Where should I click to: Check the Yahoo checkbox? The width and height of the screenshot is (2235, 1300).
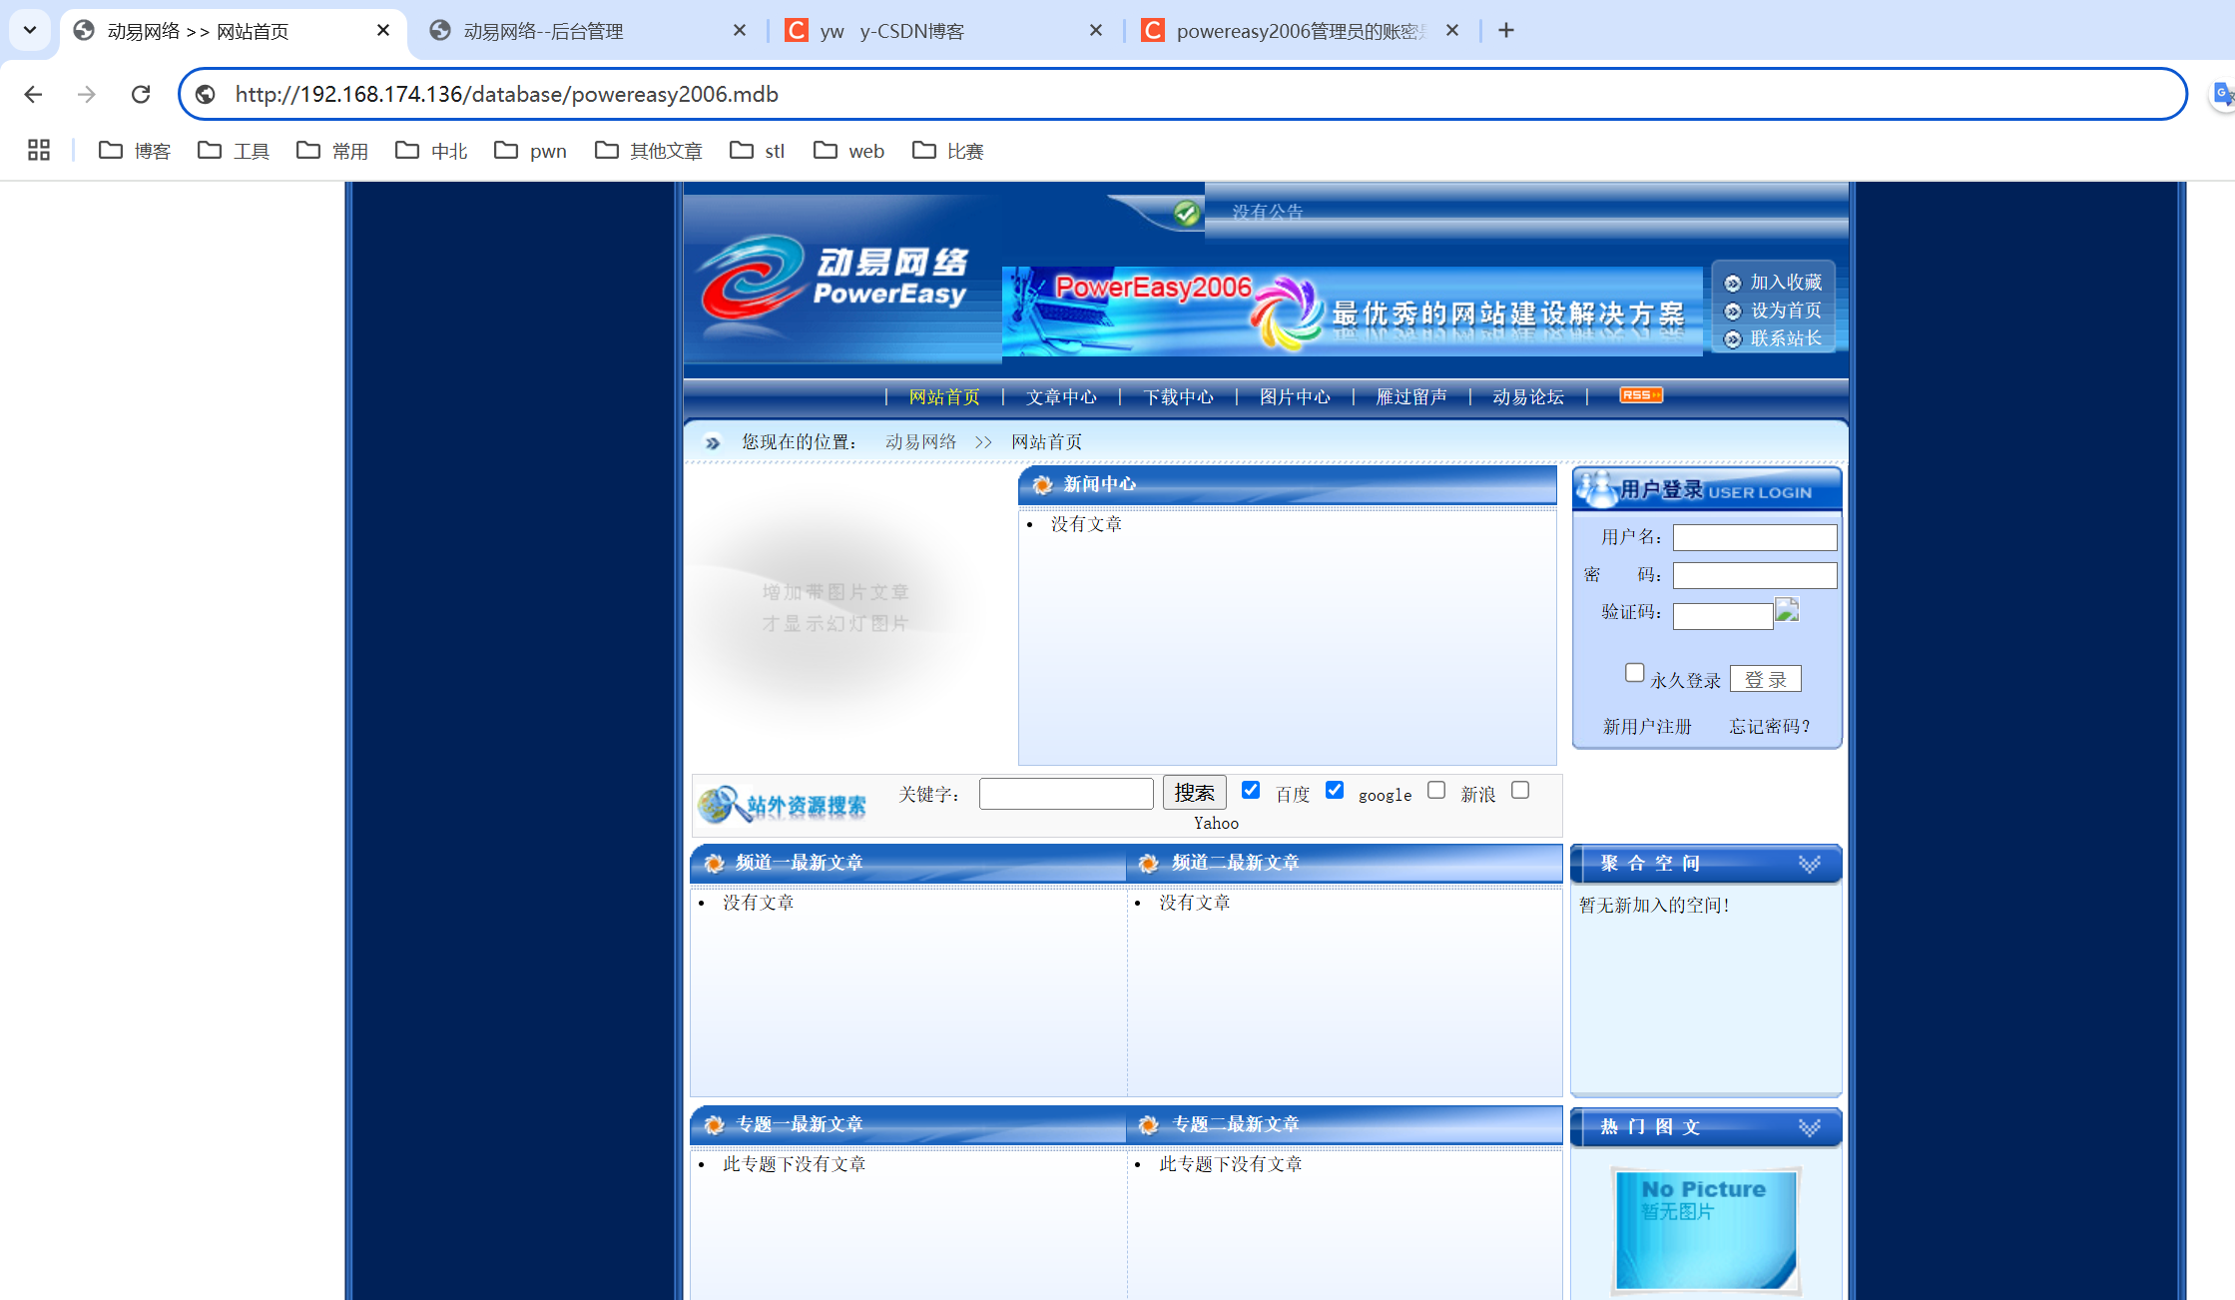coord(1520,790)
